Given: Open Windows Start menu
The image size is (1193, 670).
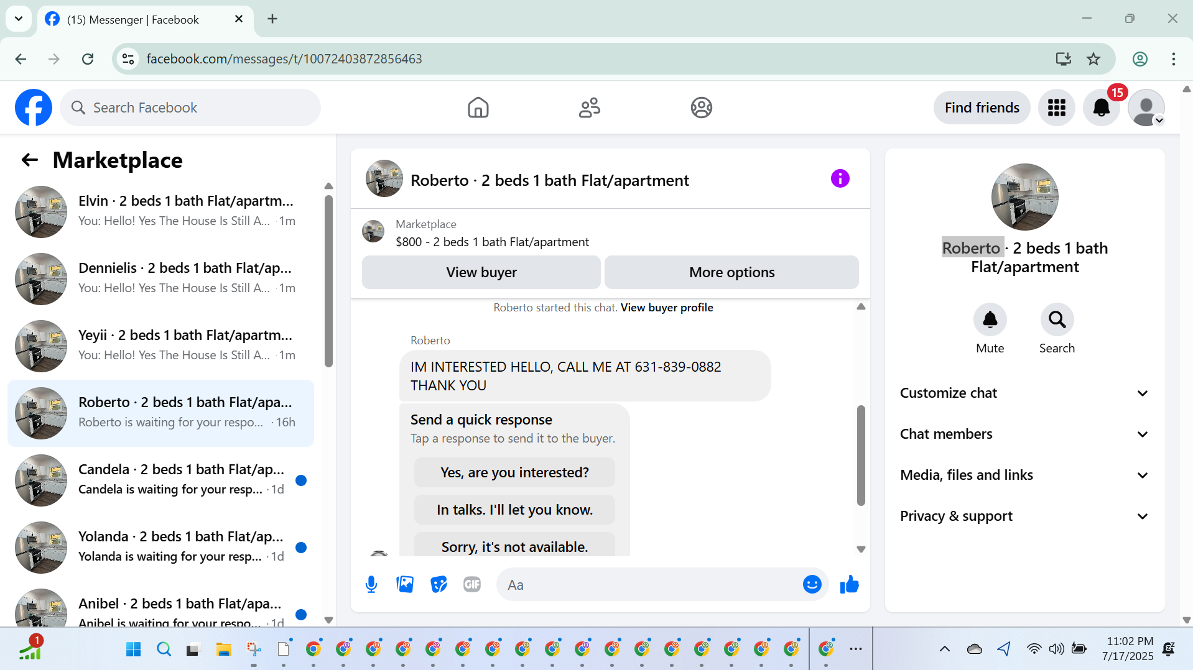Looking at the screenshot, I should point(133,649).
